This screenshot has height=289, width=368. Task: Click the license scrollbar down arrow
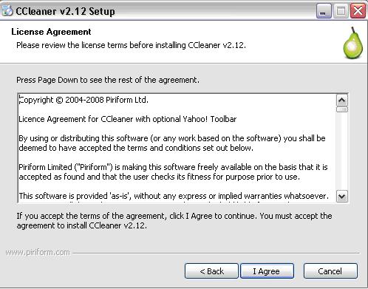coord(342,197)
